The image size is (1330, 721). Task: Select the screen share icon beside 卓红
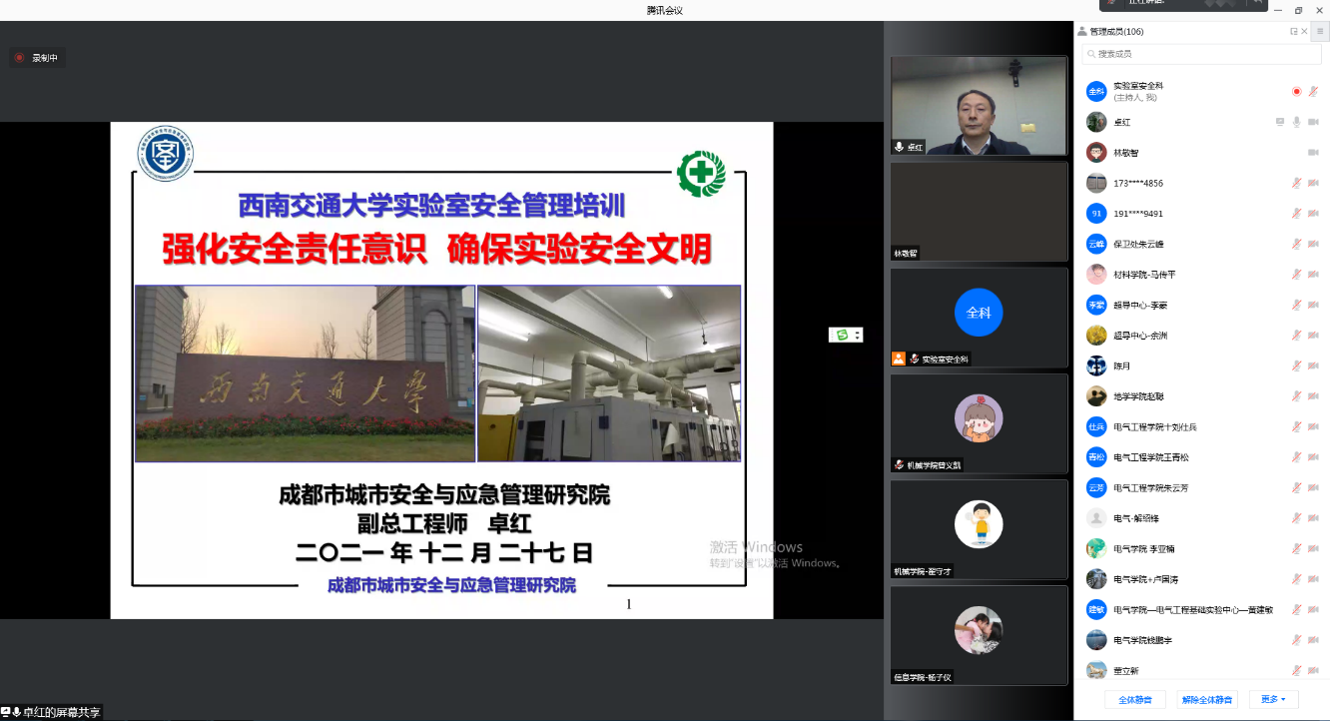[1279, 122]
